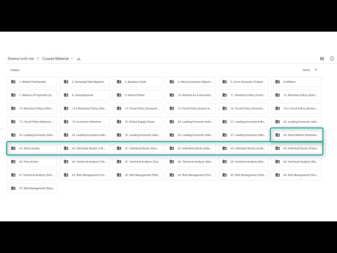Click folder icon of 1. Market Participants

point(13,82)
